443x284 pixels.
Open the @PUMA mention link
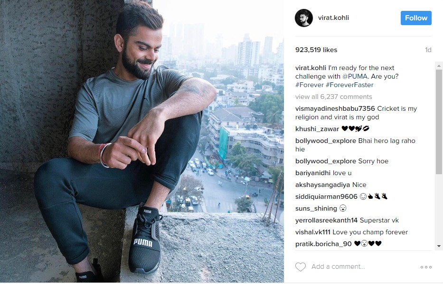[x=355, y=76]
